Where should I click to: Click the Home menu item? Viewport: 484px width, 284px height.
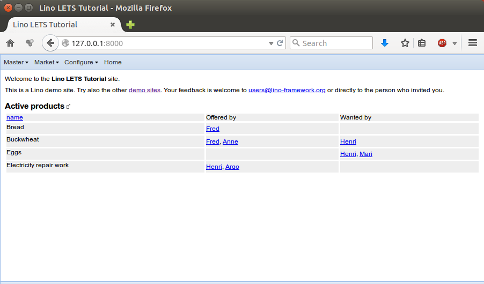click(113, 62)
